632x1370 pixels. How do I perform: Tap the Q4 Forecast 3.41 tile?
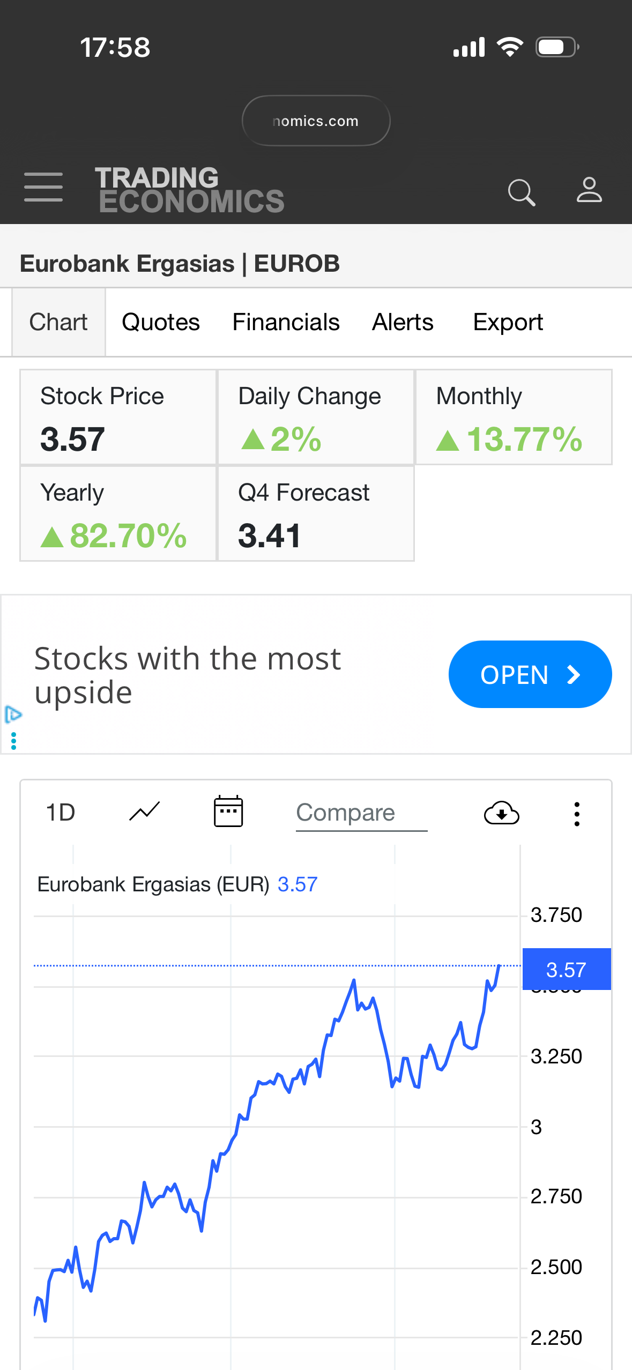click(316, 513)
